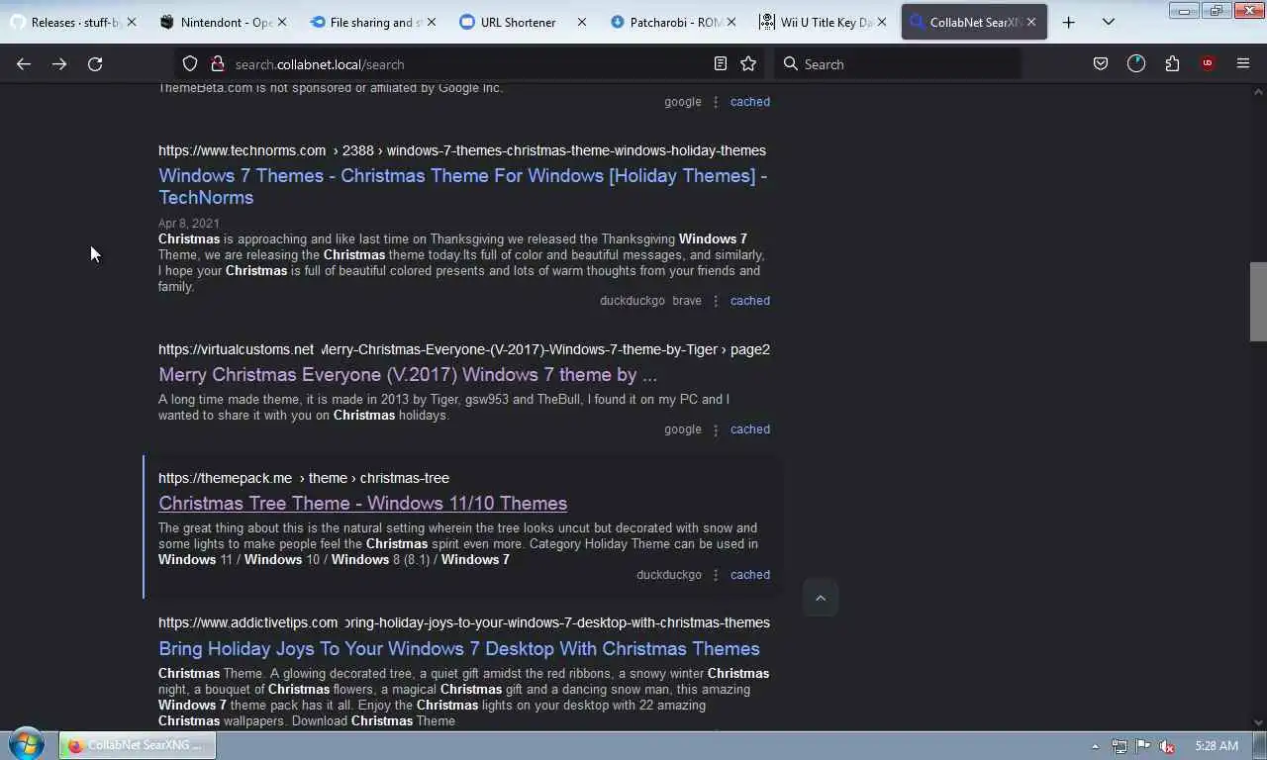
Task: Go back to previous page
Action: tap(24, 64)
